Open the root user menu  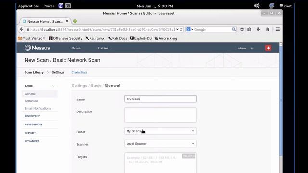coord(285,6)
